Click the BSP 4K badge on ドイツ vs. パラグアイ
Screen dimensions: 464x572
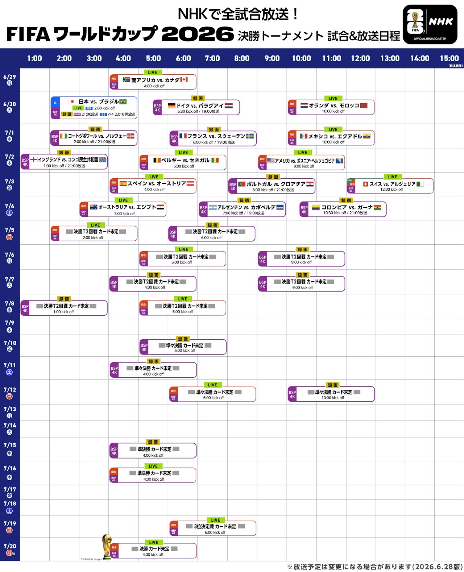point(157,108)
